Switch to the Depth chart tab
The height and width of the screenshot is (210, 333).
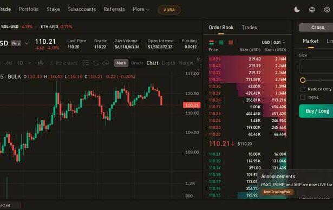(x=168, y=63)
